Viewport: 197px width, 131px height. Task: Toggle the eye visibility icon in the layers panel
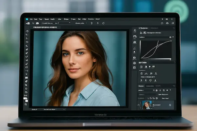point(157,90)
